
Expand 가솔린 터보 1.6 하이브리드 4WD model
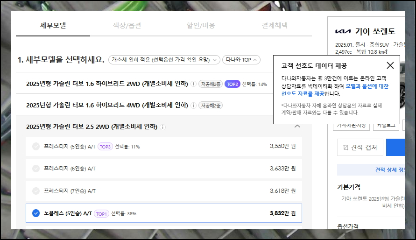[x=107, y=105]
